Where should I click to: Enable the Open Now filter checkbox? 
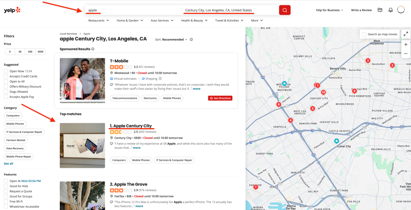coord(6,71)
